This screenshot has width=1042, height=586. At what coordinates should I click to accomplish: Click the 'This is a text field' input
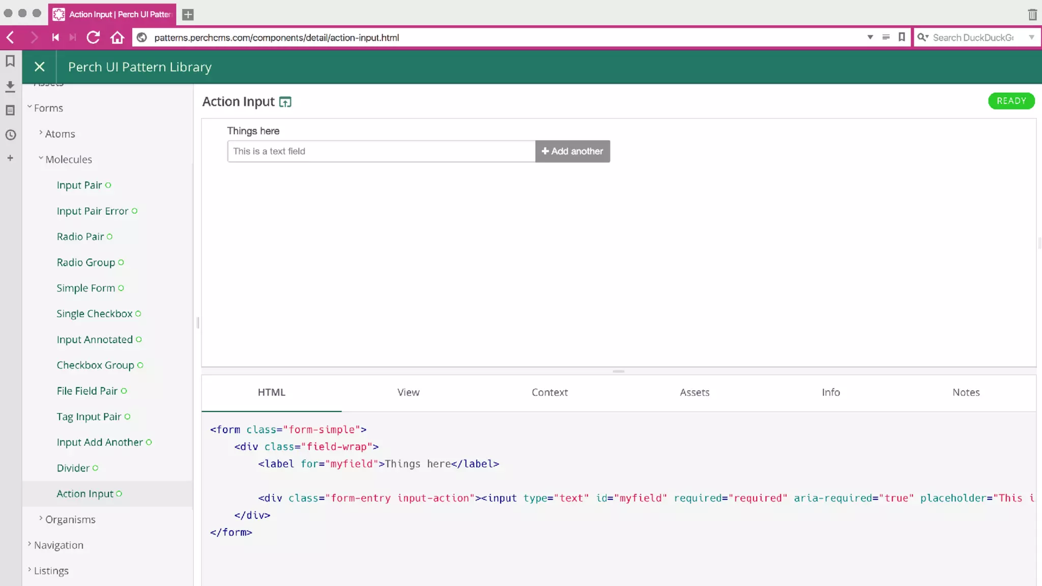click(381, 151)
